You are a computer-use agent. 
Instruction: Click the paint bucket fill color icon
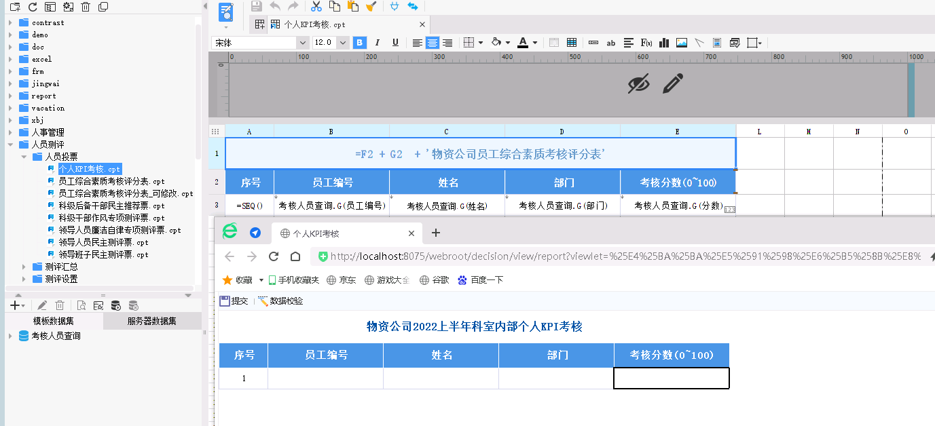(496, 43)
